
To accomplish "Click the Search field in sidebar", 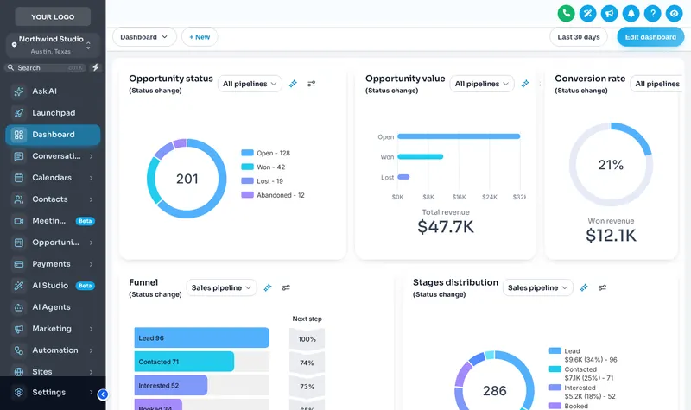I will 46,68.
